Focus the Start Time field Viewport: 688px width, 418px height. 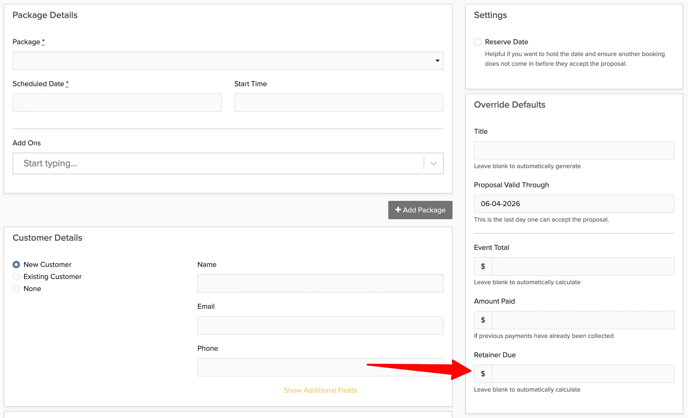tap(339, 103)
